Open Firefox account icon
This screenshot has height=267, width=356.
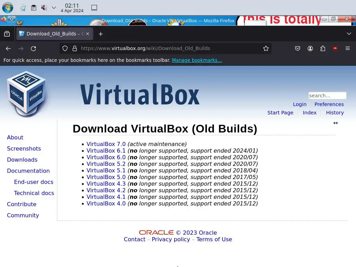click(x=310, y=48)
